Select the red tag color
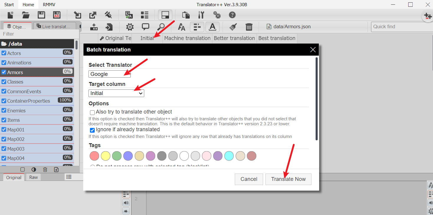 [x=94, y=156]
